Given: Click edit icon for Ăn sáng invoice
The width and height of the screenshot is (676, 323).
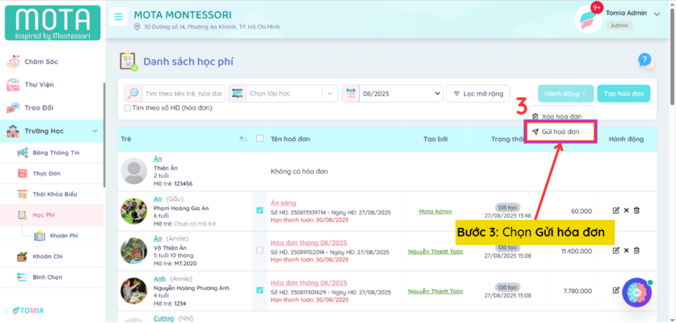Looking at the screenshot, I should pos(616,210).
